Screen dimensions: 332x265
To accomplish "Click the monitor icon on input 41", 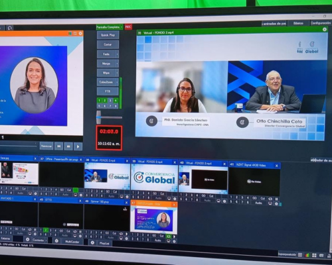I will coord(270,203).
